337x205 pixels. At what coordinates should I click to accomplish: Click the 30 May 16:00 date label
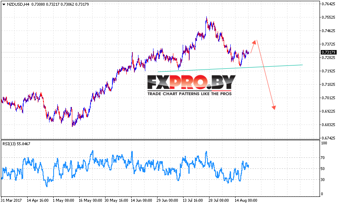115,201
